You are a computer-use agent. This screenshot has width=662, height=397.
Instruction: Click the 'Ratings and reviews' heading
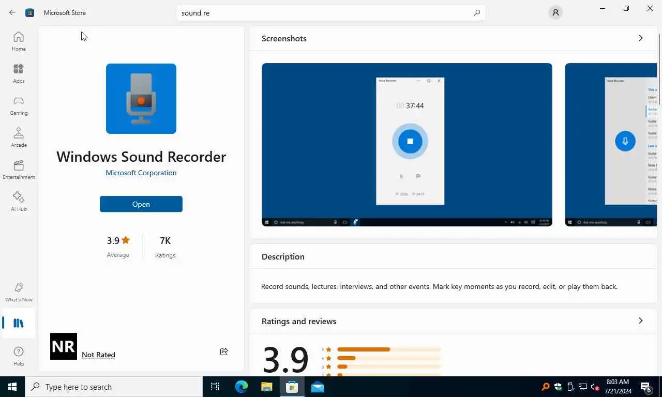299,321
